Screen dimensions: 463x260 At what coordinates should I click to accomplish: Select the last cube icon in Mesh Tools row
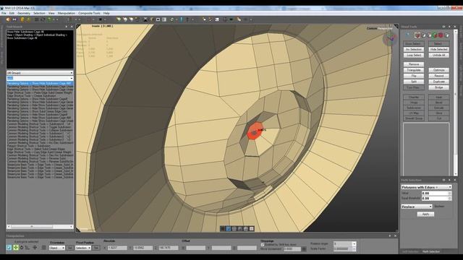446,35
